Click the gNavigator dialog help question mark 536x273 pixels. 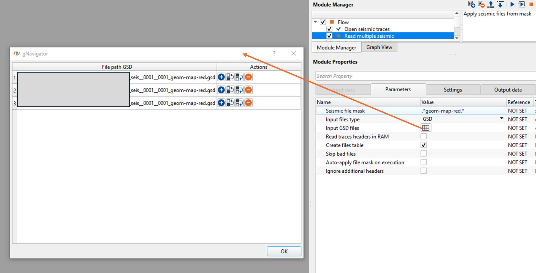(x=274, y=53)
